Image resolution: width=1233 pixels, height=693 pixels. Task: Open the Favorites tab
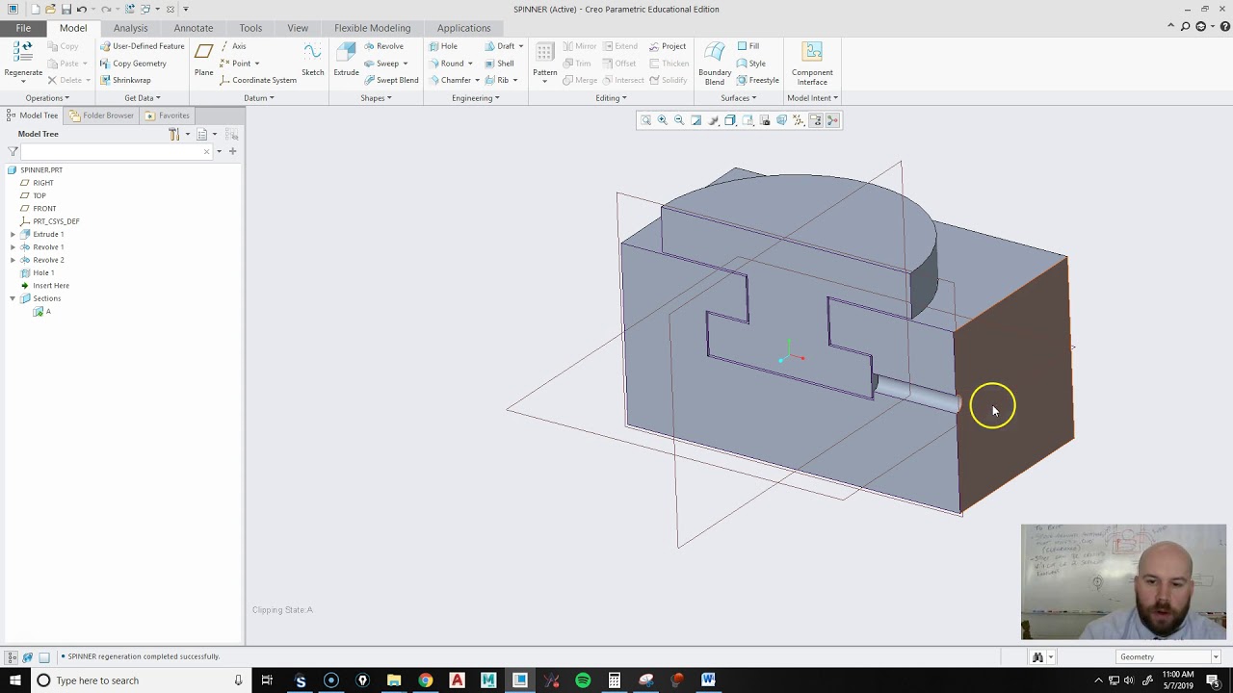pyautogui.click(x=168, y=115)
